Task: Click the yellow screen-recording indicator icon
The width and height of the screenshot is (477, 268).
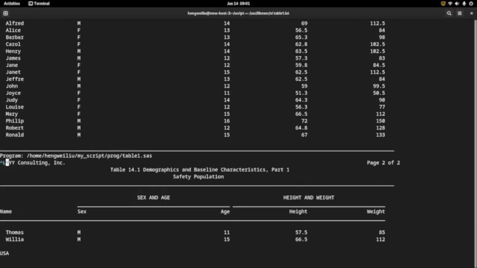Action: 443,3
